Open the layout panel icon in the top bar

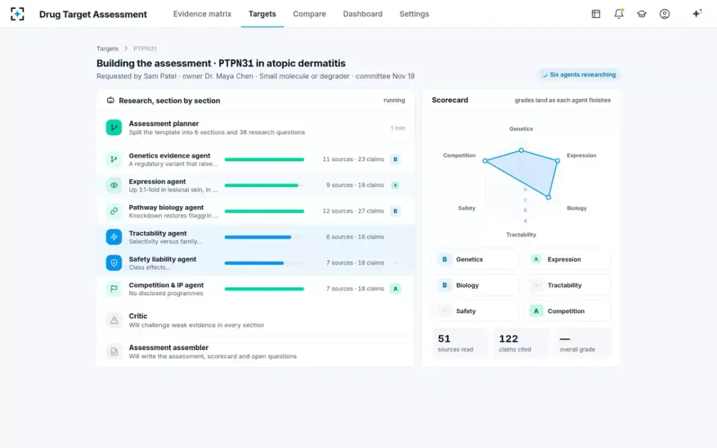tap(596, 14)
